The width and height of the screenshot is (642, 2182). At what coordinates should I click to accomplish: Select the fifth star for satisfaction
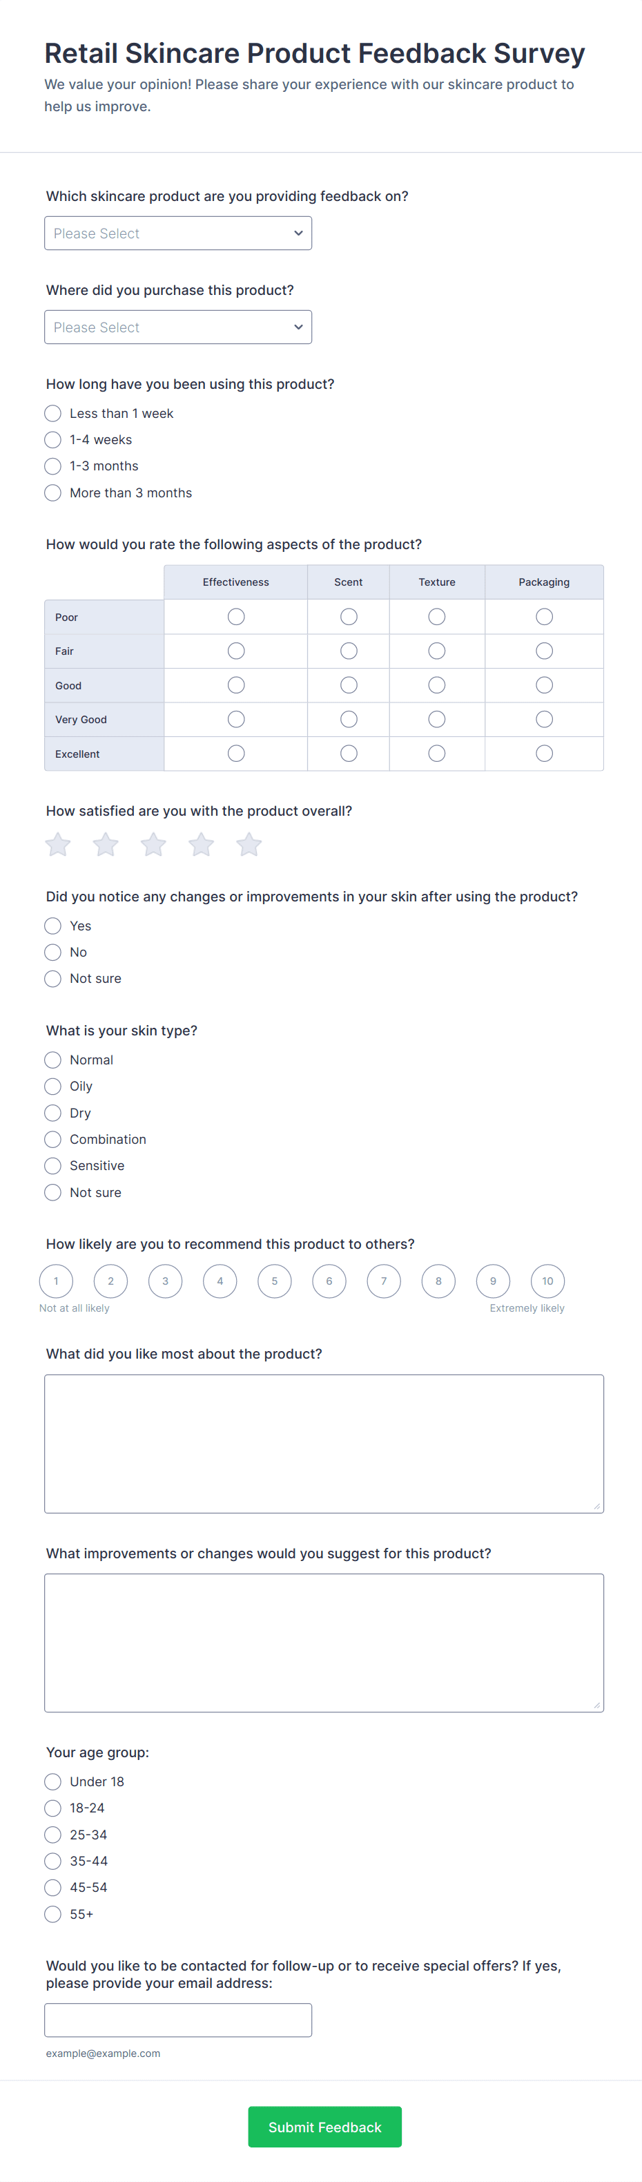(x=249, y=845)
